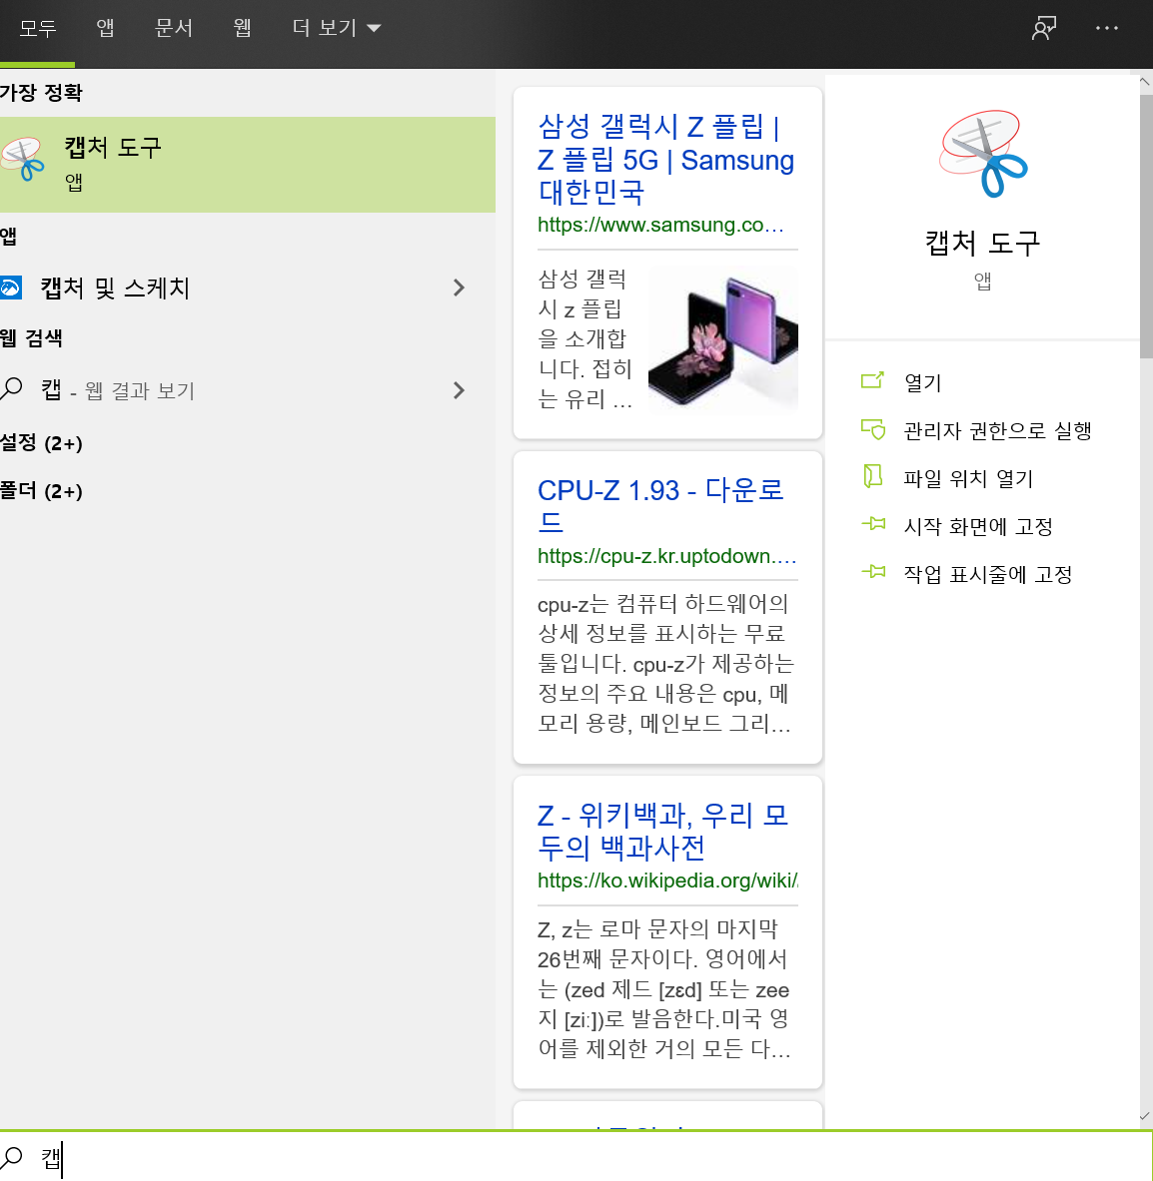The height and width of the screenshot is (1181, 1153).
Task: Open the samsung.com URL link
Action: coord(660,226)
